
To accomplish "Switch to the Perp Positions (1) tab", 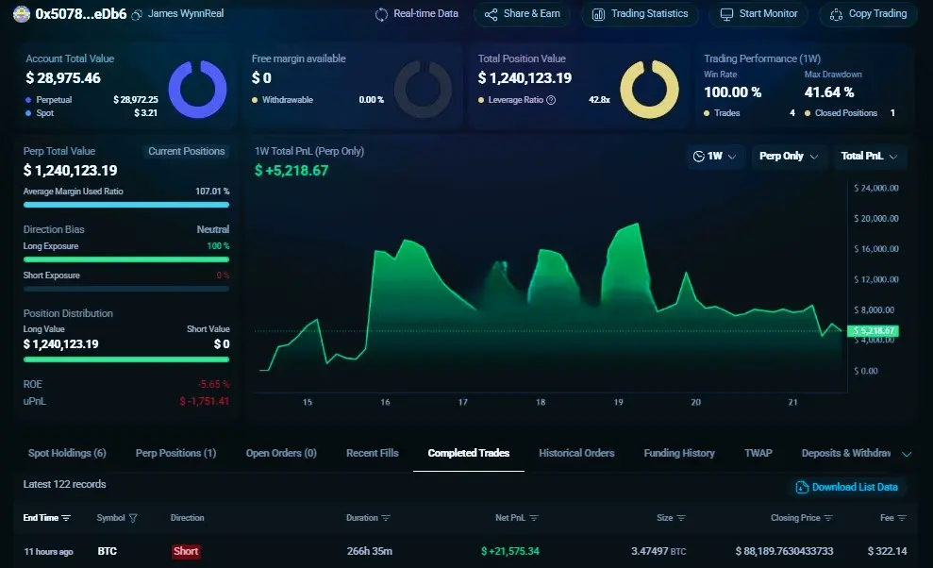I will (x=175, y=453).
